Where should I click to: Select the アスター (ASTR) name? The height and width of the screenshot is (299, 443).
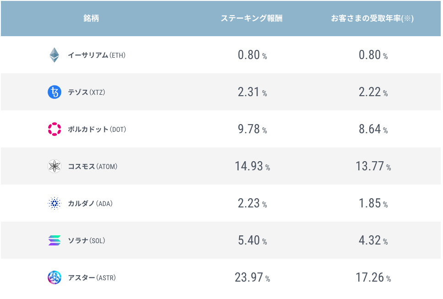[x=92, y=278]
